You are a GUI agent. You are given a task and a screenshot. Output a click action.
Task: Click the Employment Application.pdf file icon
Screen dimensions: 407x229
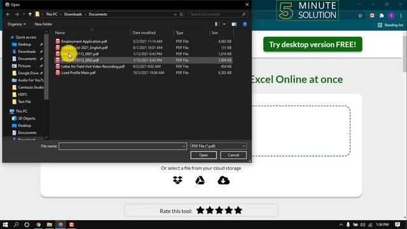click(58, 41)
